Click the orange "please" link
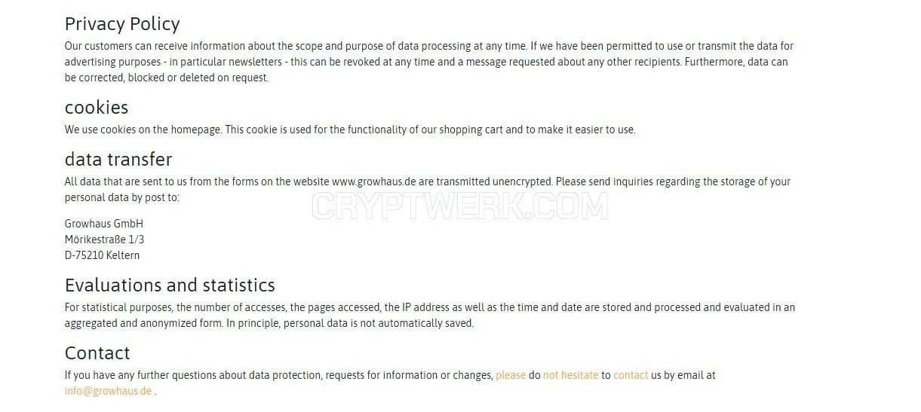921x412 pixels. 511,375
